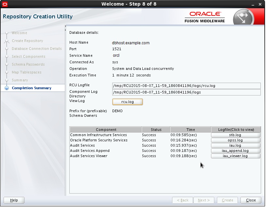Click the Help button
This screenshot has width=266, height=207.
pyautogui.click(x=14, y=200)
